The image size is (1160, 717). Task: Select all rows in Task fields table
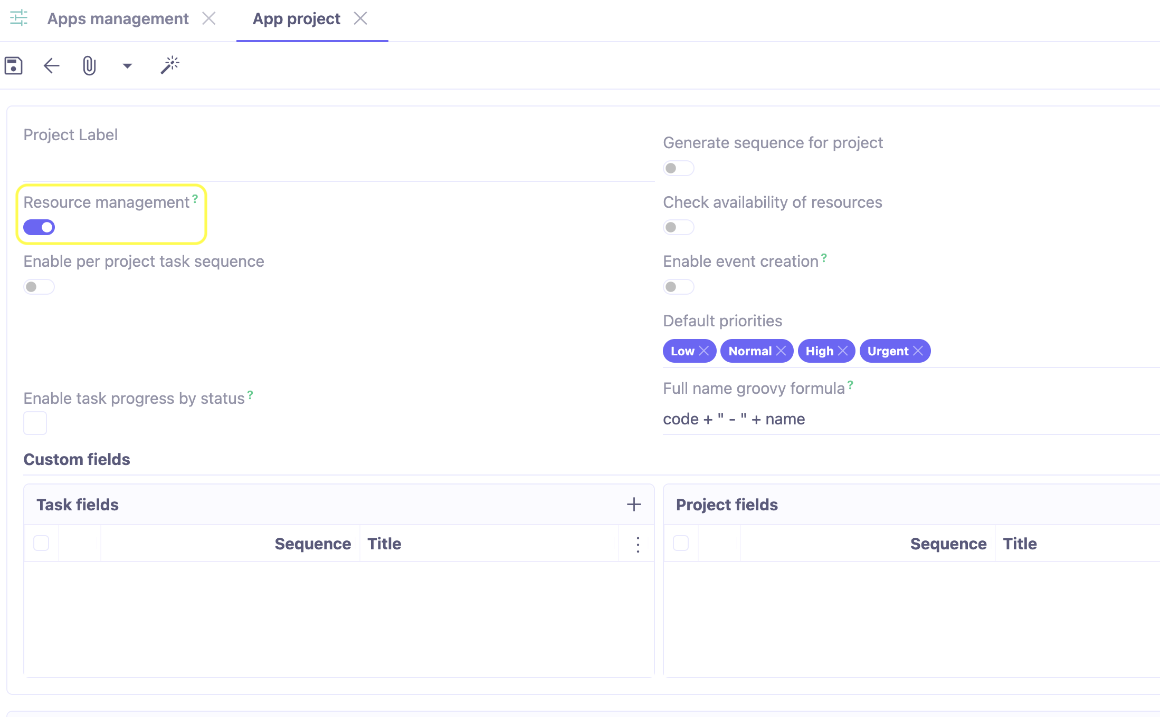(x=41, y=543)
